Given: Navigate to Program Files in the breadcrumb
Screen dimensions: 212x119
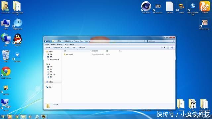Looking at the screenshot, I should coord(78,41).
